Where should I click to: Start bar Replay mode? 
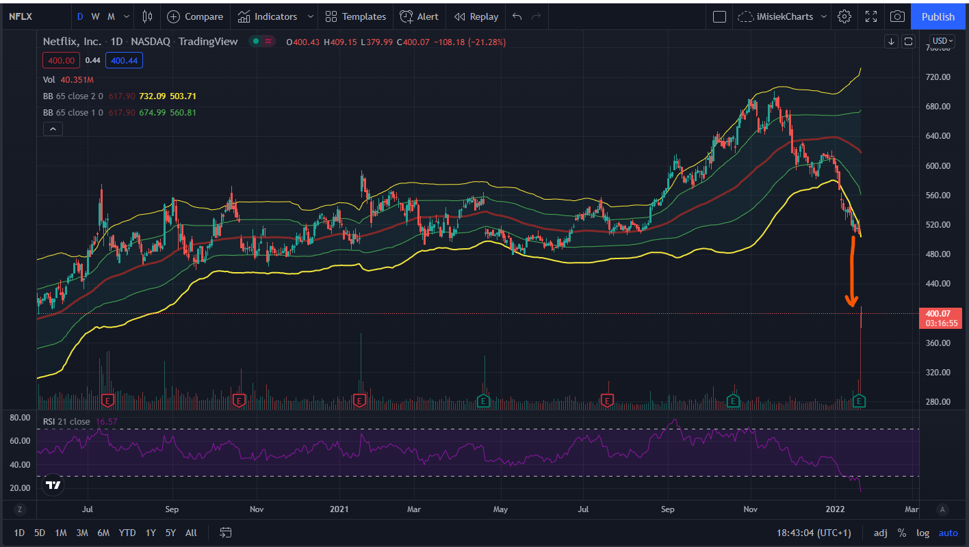476,16
